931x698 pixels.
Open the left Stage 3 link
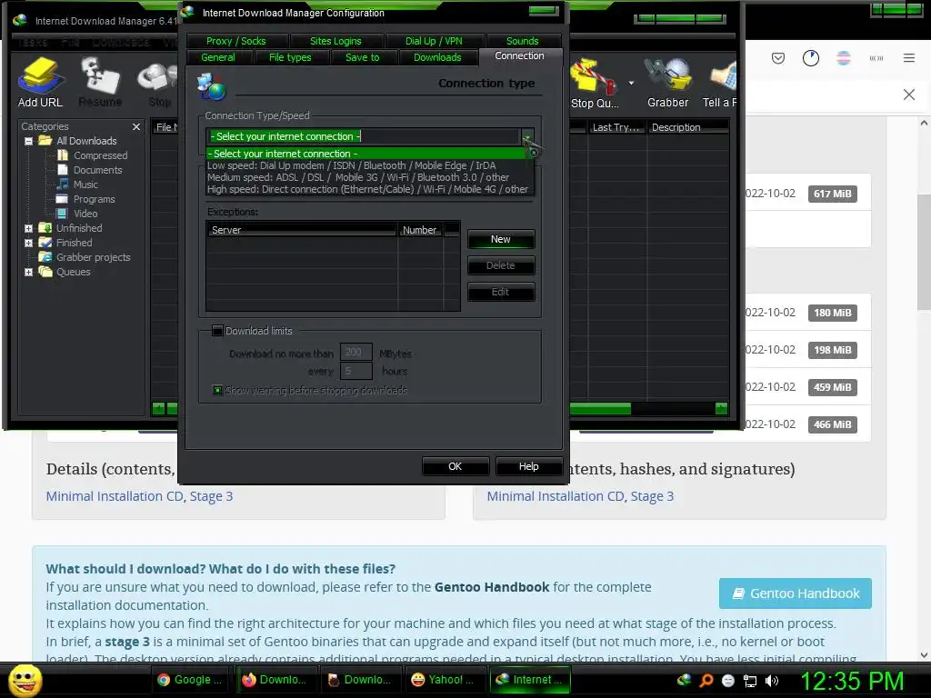[211, 496]
